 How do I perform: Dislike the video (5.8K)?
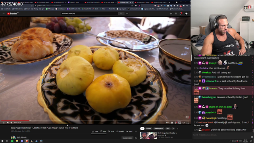[x=103, y=131]
